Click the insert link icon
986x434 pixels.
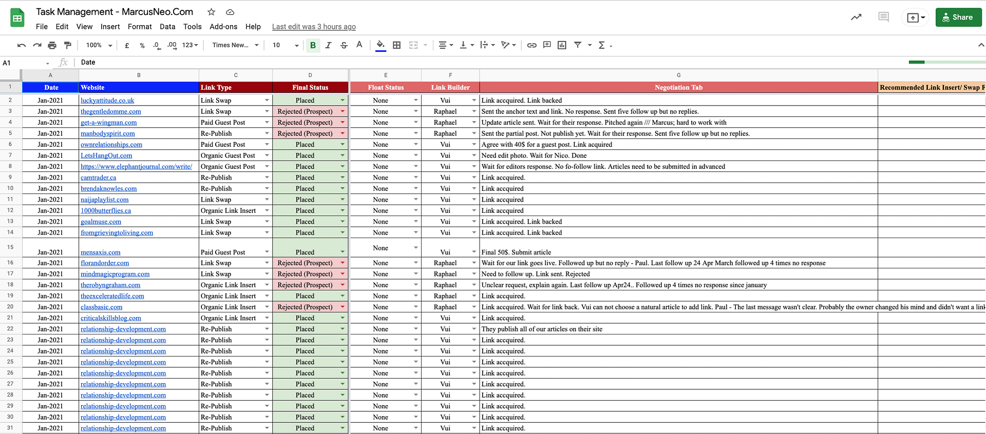click(532, 45)
